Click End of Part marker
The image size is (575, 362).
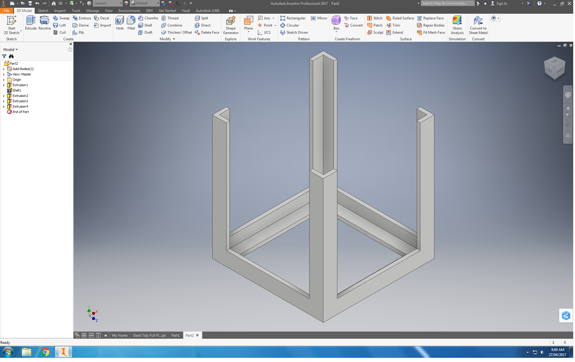pyautogui.click(x=18, y=112)
